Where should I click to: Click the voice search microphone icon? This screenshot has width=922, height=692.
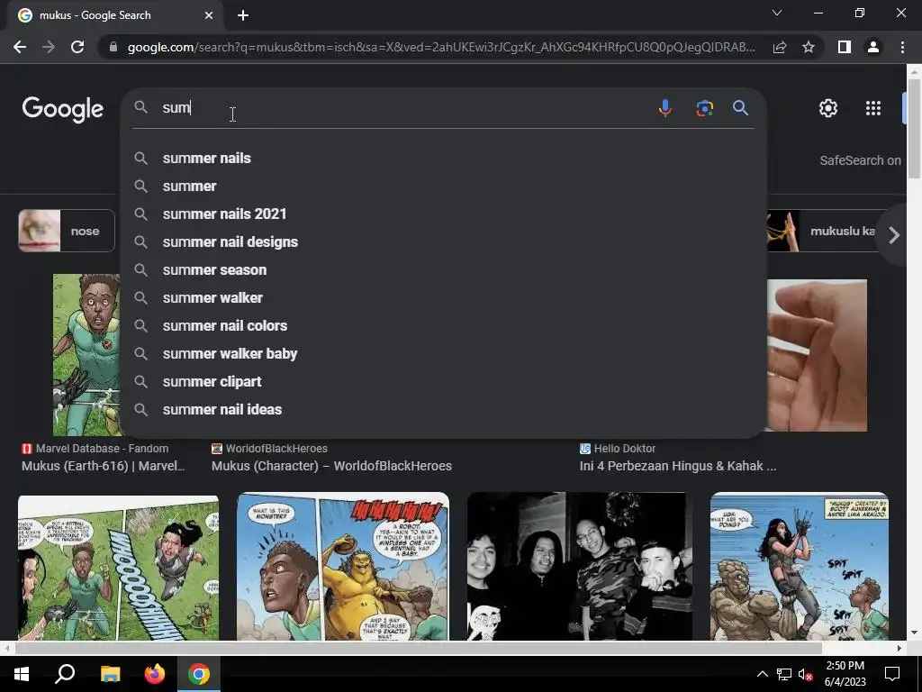pyautogui.click(x=665, y=108)
